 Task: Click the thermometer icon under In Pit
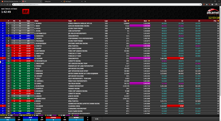pos(30,120)
